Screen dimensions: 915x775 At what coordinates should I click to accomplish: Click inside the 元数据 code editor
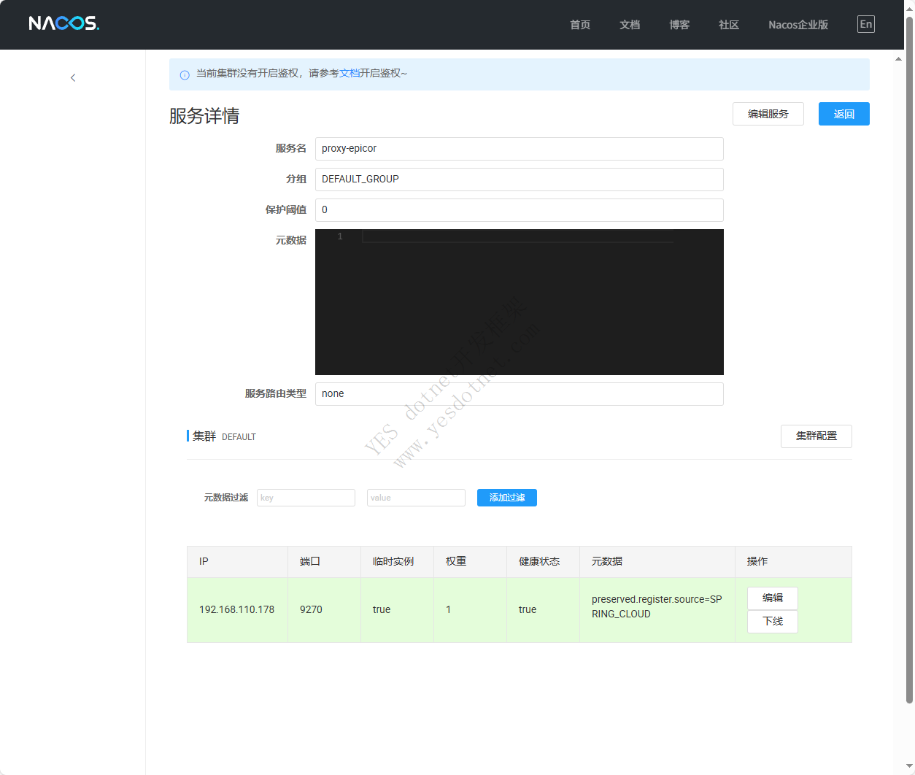pos(520,302)
